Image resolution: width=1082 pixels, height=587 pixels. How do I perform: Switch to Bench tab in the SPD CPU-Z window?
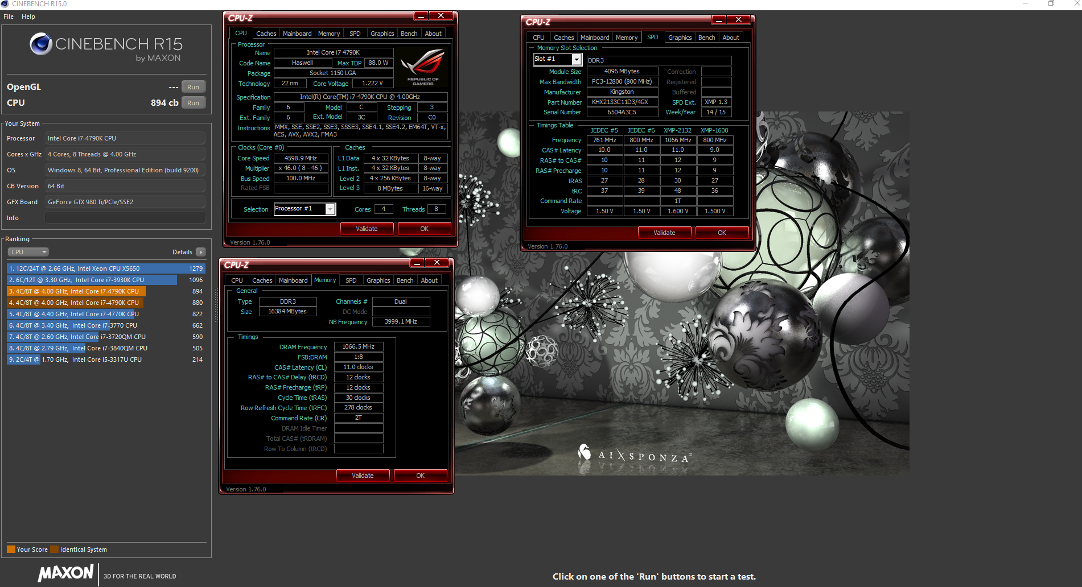706,38
